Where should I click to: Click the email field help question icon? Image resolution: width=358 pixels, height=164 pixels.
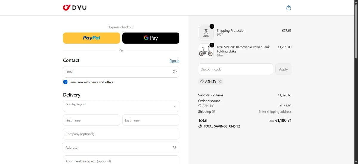[x=175, y=72]
